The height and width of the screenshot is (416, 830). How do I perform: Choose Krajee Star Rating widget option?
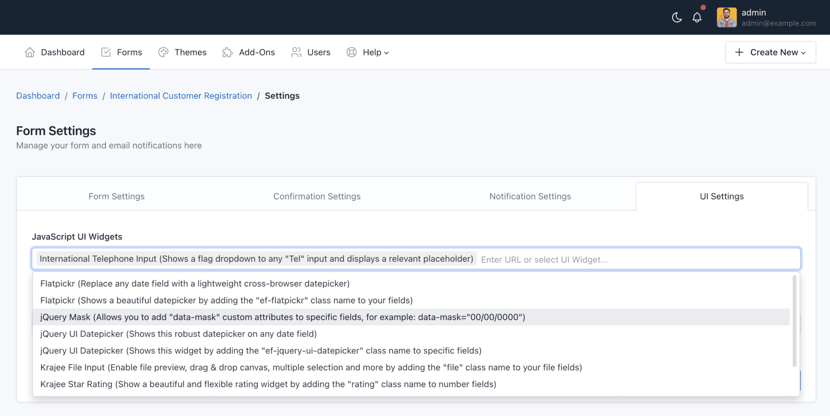[x=268, y=384]
